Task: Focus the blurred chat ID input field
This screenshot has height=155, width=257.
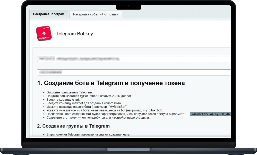Action: pos(134,72)
